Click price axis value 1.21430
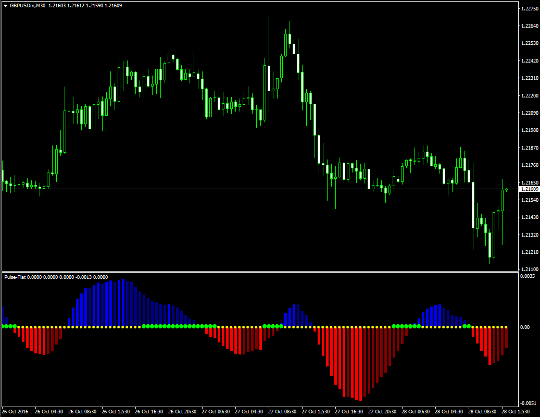Image resolution: width=540 pixels, height=417 pixels. tap(530, 217)
